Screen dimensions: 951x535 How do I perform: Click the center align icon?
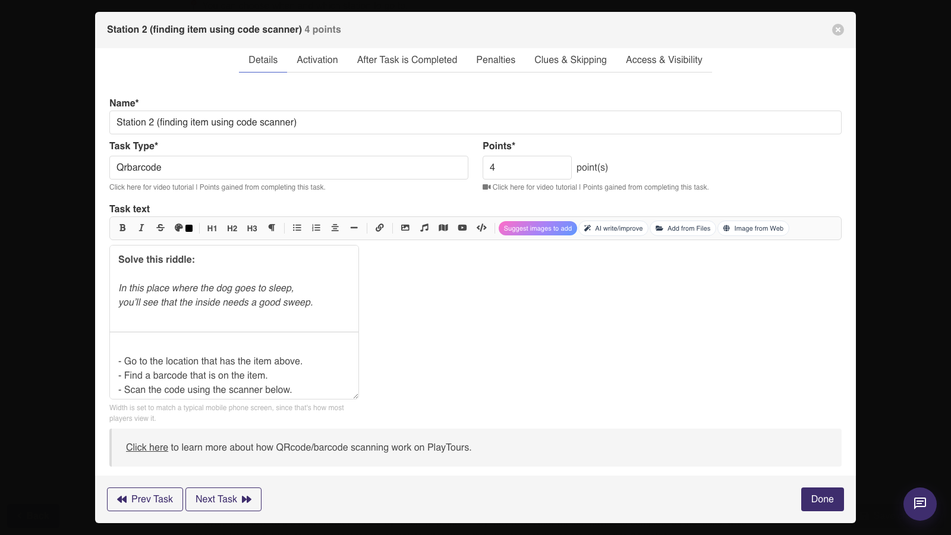coord(335,228)
